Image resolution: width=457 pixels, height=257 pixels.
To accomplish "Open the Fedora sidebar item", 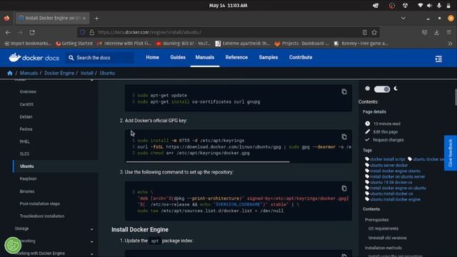I will [26, 129].
